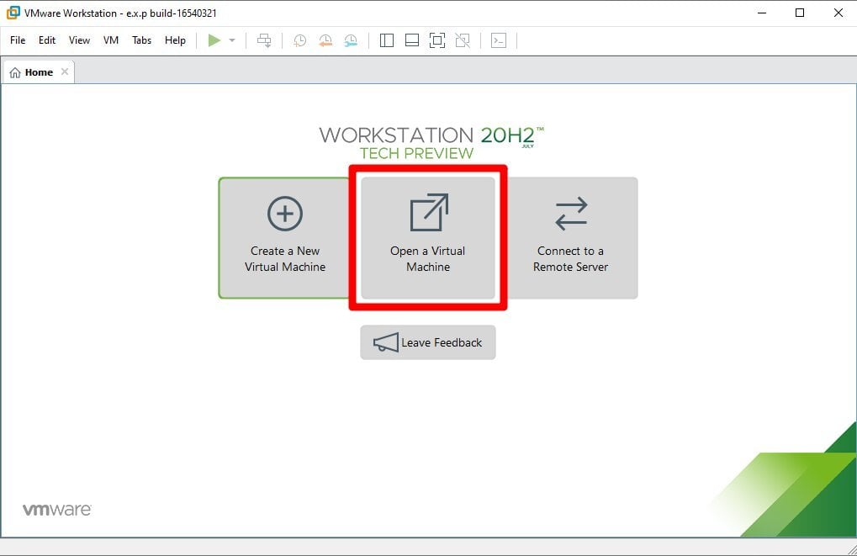This screenshot has width=857, height=556.
Task: Click Create a New Virtual Machine tile
Action: click(x=285, y=238)
